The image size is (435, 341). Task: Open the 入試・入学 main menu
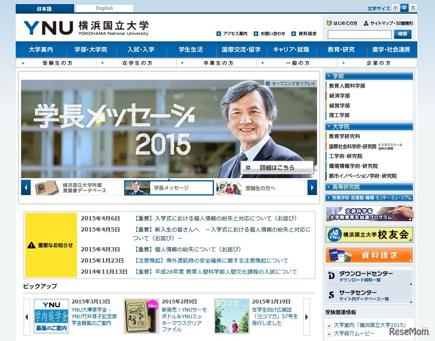(x=141, y=50)
